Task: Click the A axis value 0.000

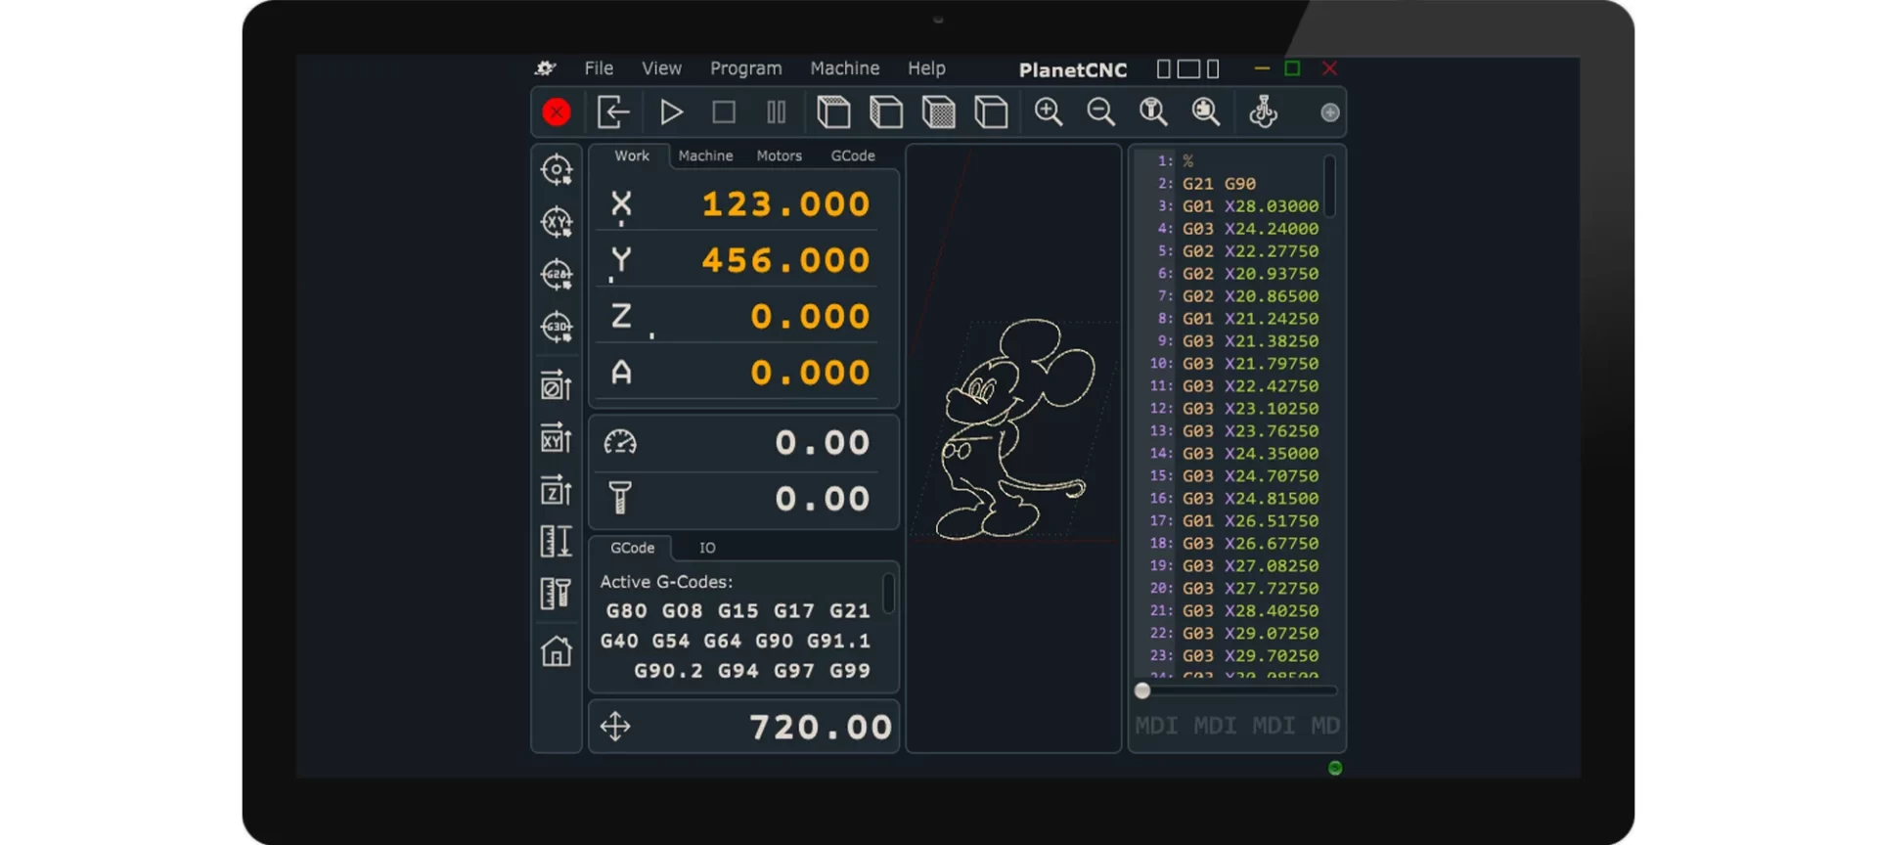Action: point(810,373)
